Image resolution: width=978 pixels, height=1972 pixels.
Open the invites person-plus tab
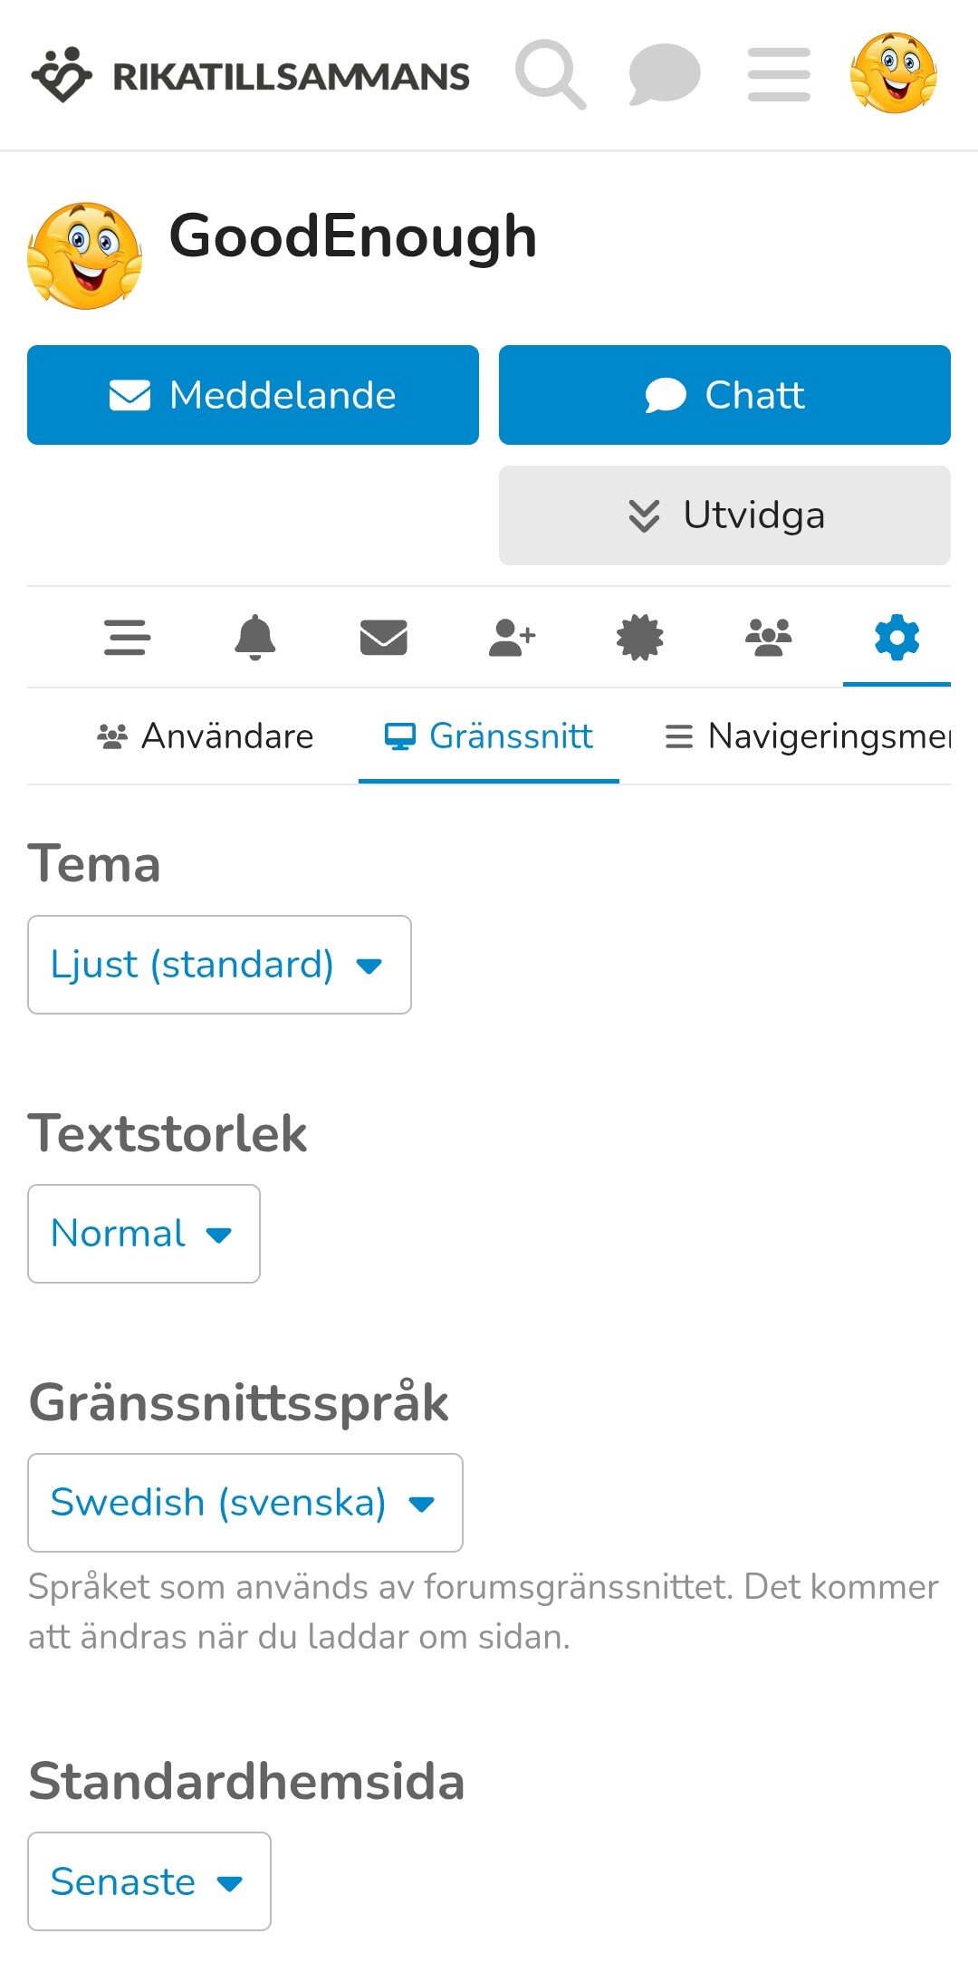512,638
